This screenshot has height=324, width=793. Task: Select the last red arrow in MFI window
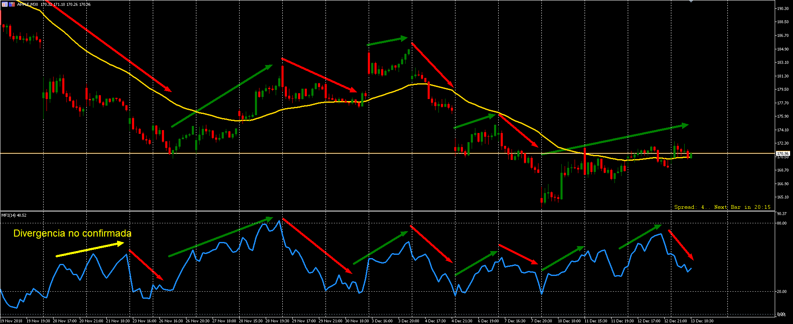[680, 245]
